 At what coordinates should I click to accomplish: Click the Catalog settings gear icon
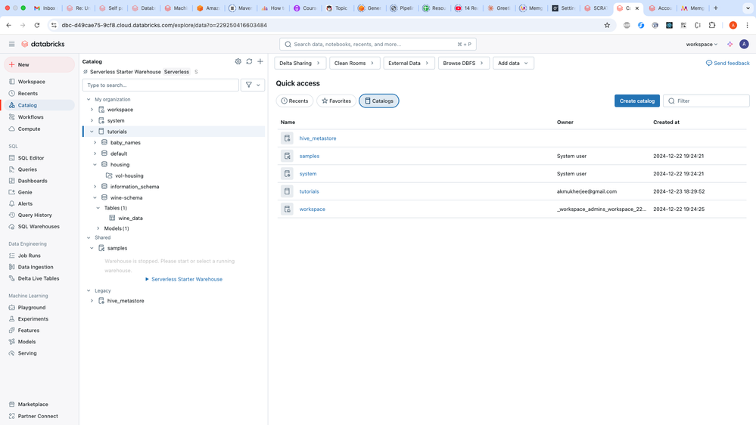[x=238, y=62]
